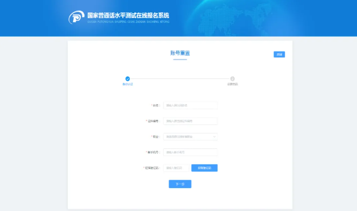Click the 新手机号 field label
Viewport: 357px width, 211px height.
click(x=153, y=152)
